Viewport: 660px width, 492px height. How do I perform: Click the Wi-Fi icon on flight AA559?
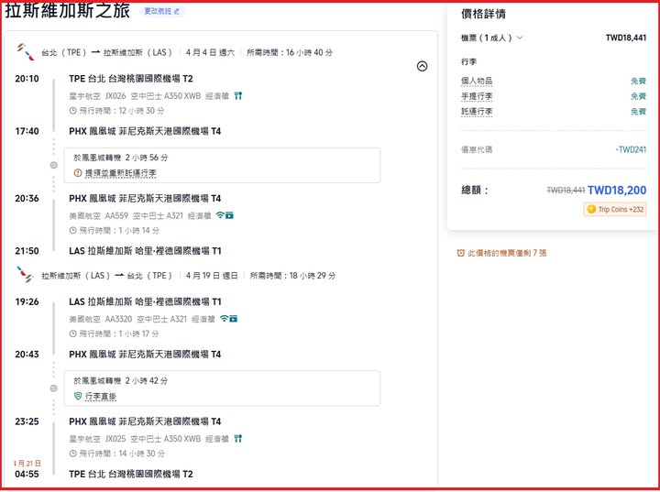(221, 215)
